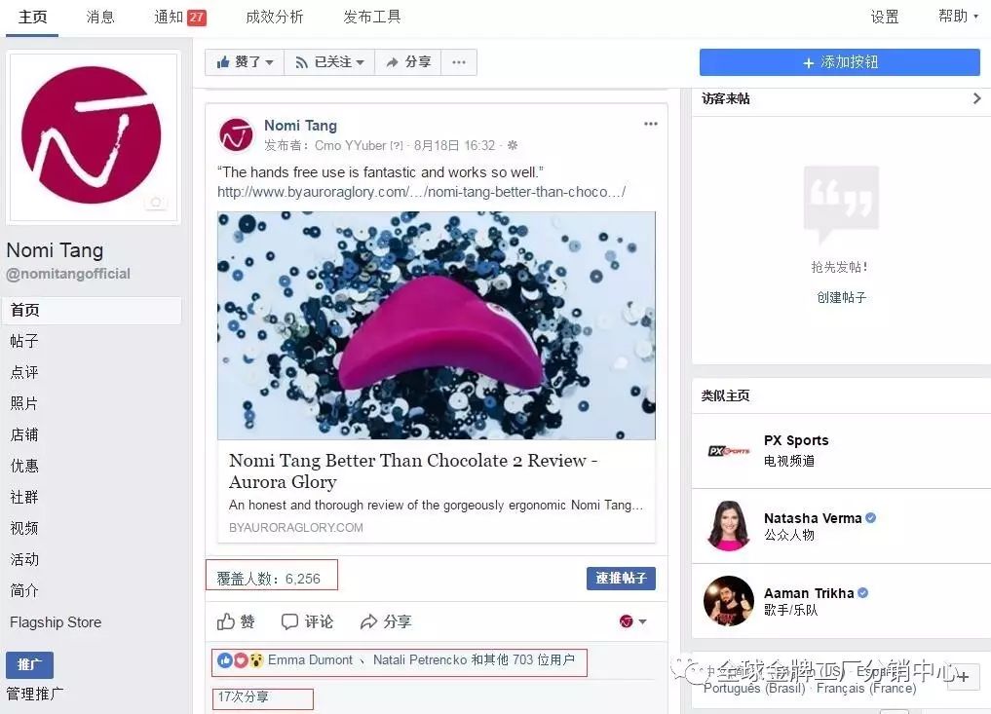Image resolution: width=991 pixels, height=714 pixels.
Task: Open post options ellipsis menu
Action: point(650,124)
